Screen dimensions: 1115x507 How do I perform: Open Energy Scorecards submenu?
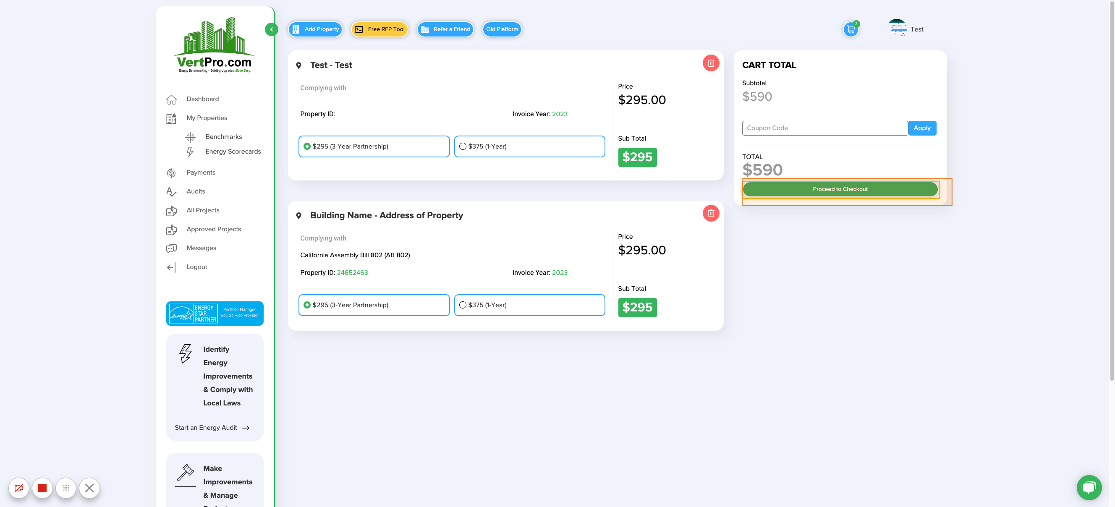[x=233, y=152]
